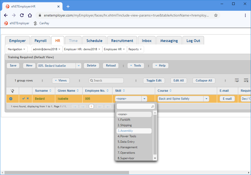Open the Course dropdown arrow for Back and Spine Safety
The height and width of the screenshot is (175, 251).
click(x=206, y=99)
